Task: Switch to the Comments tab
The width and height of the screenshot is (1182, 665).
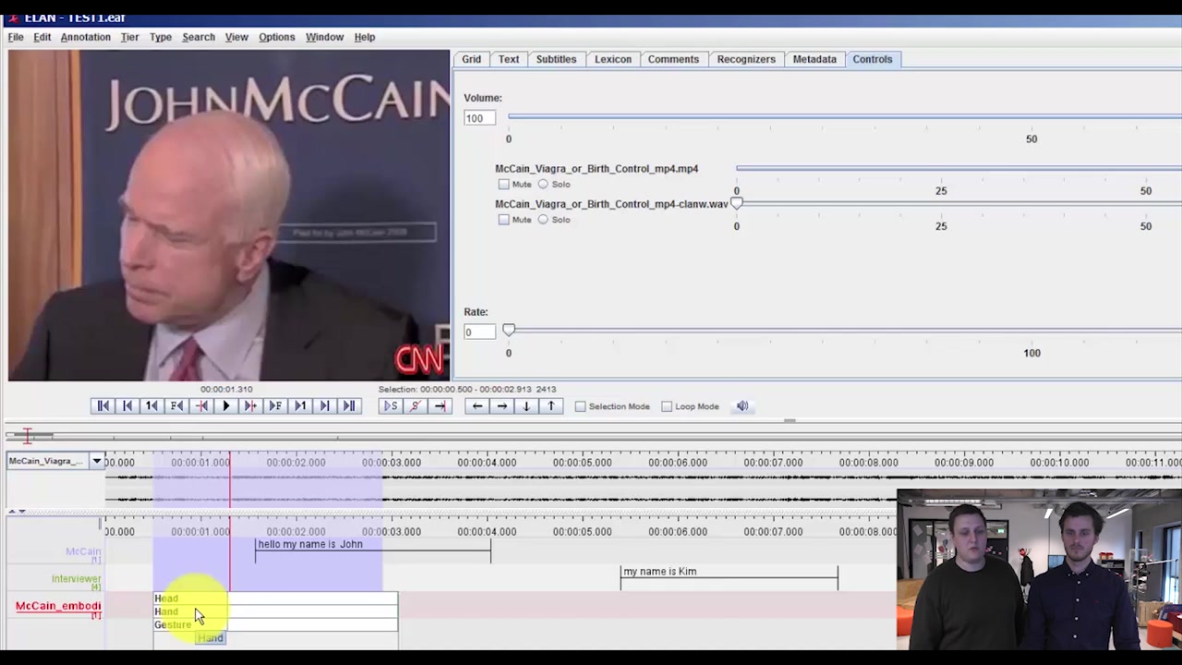Action: coord(673,59)
